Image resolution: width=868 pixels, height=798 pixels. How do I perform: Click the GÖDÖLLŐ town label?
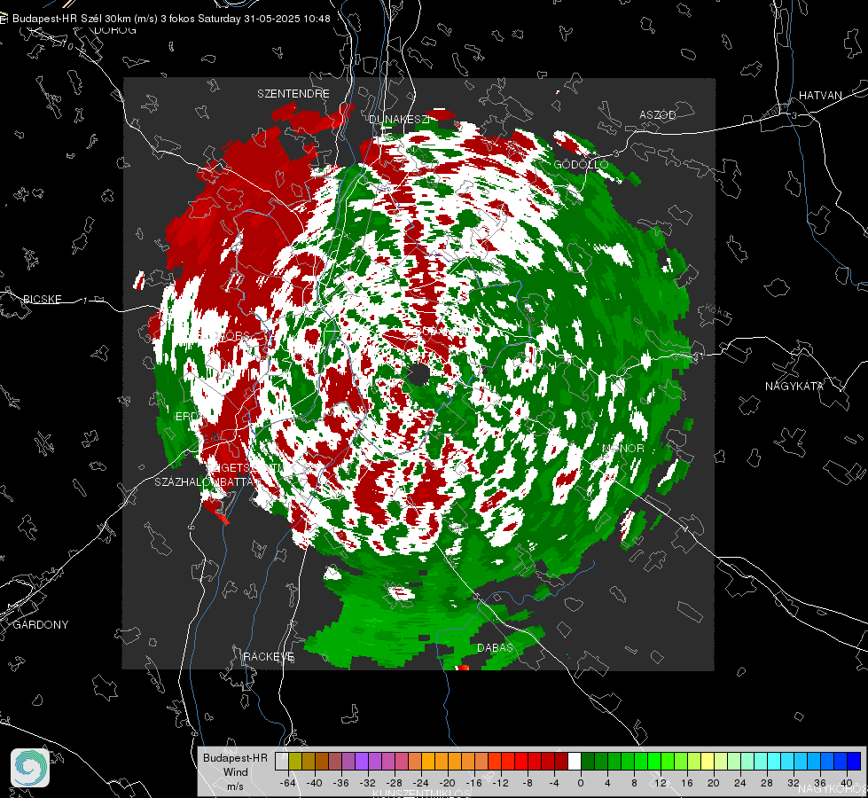point(581,164)
